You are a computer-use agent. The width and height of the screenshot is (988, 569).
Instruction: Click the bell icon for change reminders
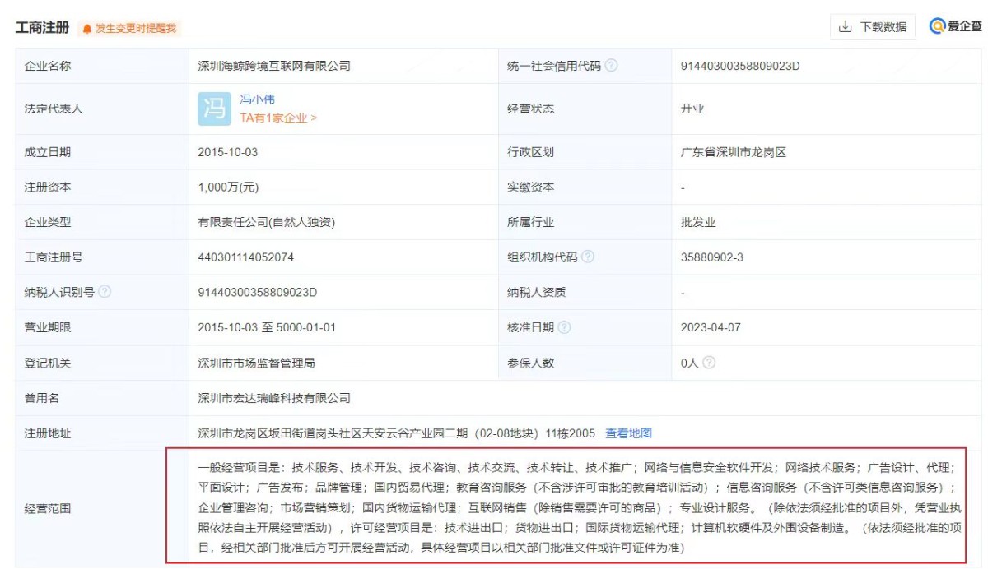tap(87, 29)
